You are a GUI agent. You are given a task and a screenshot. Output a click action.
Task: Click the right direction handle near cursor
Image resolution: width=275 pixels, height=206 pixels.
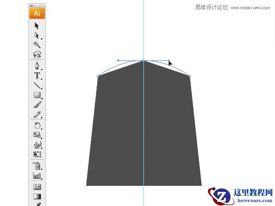tap(169, 60)
